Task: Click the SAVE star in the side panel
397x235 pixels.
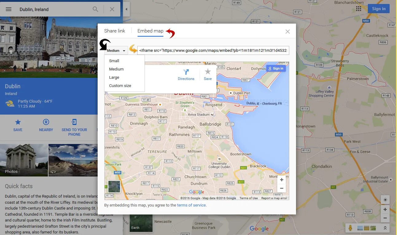Action: [18, 126]
